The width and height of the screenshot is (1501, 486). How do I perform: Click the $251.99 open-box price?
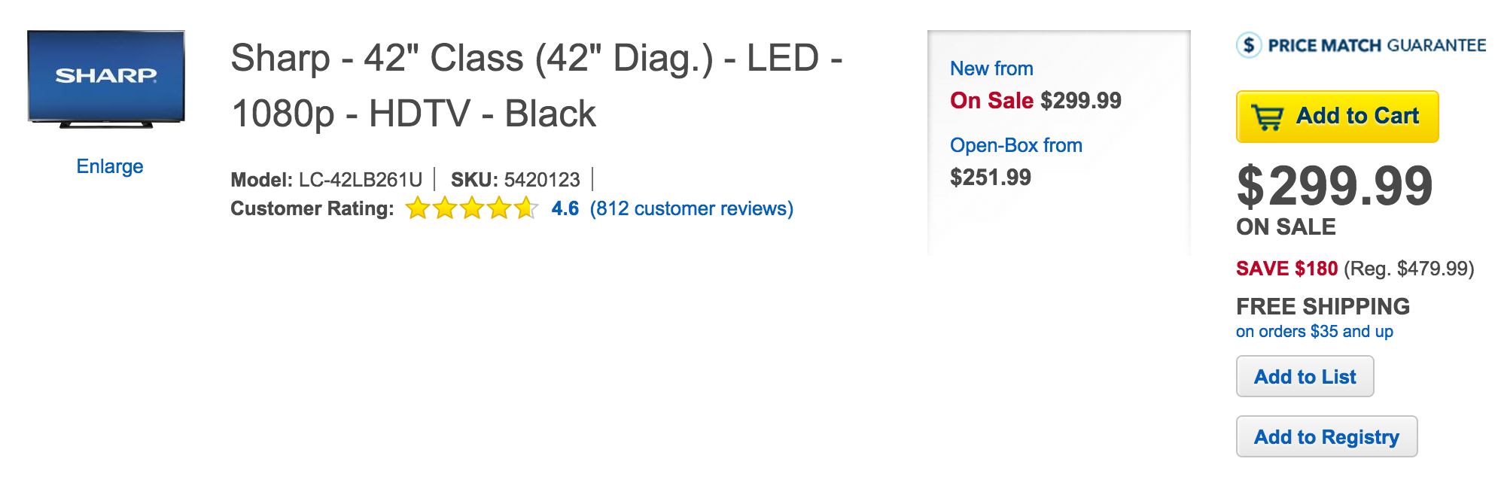pyautogui.click(x=990, y=178)
